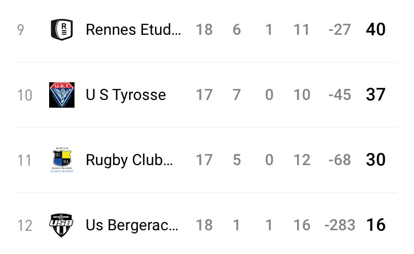This screenshot has width=414, height=254.
Task: Click the Rugby Club Bassin d'Arcachon logo
Action: 62,160
